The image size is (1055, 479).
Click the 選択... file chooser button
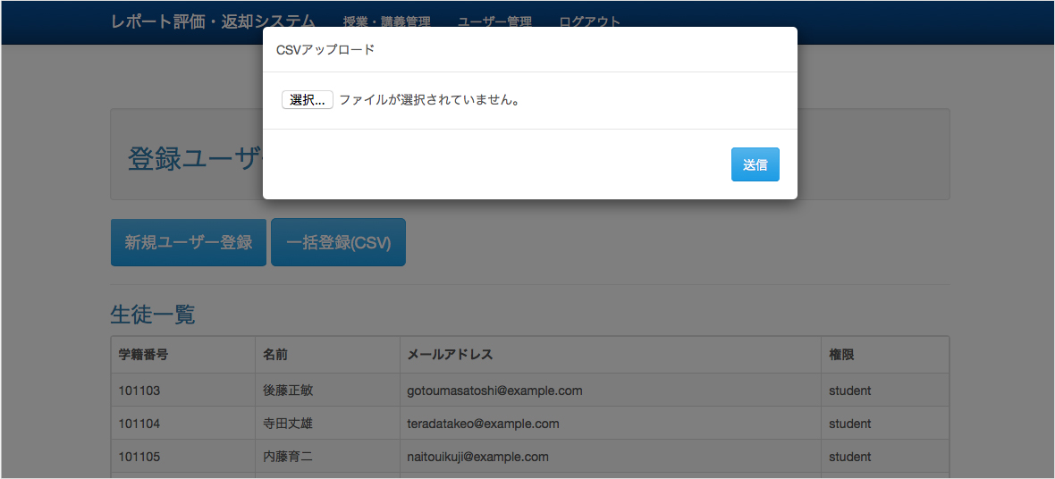point(307,100)
